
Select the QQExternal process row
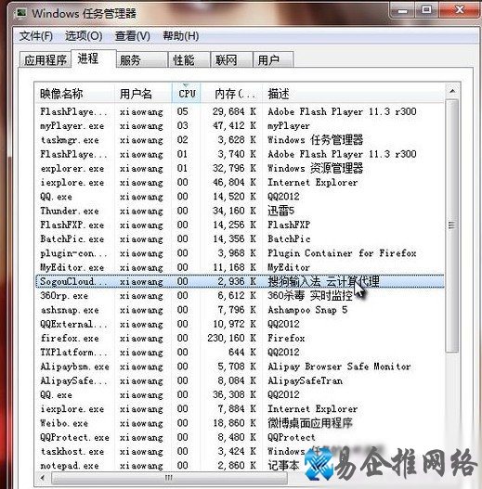[240, 324]
